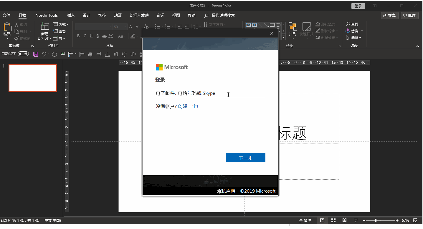This screenshot has height=229, width=423.
Task: Open the File (文件) menu
Action: 6,15
